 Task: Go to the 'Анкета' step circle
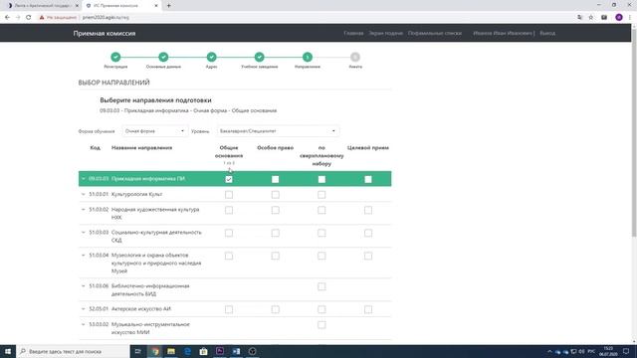point(355,58)
